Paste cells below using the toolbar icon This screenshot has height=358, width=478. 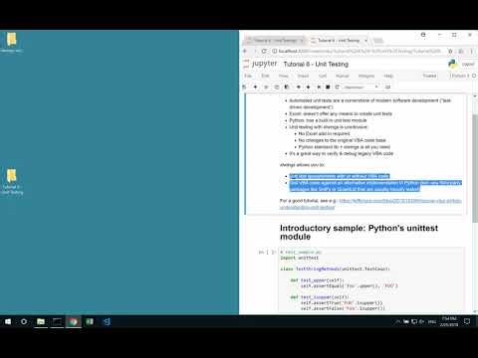pyautogui.click(x=287, y=87)
